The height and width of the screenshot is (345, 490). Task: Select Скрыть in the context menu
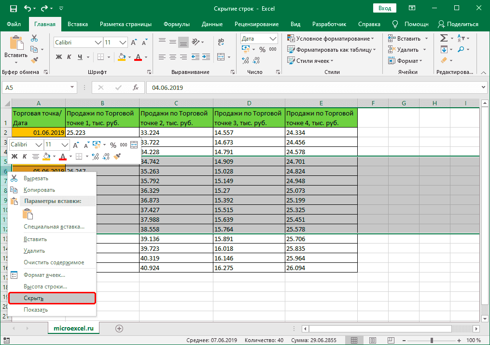(34, 298)
